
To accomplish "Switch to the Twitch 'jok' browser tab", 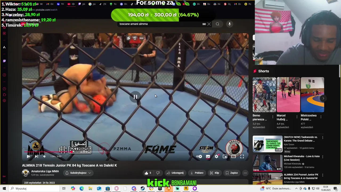I will point(81,4).
